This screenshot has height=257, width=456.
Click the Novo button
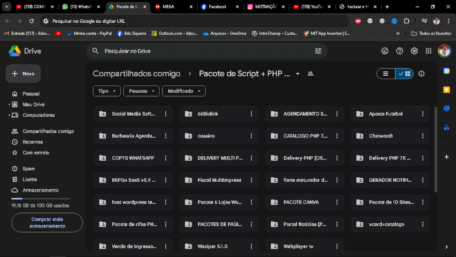[x=23, y=74]
